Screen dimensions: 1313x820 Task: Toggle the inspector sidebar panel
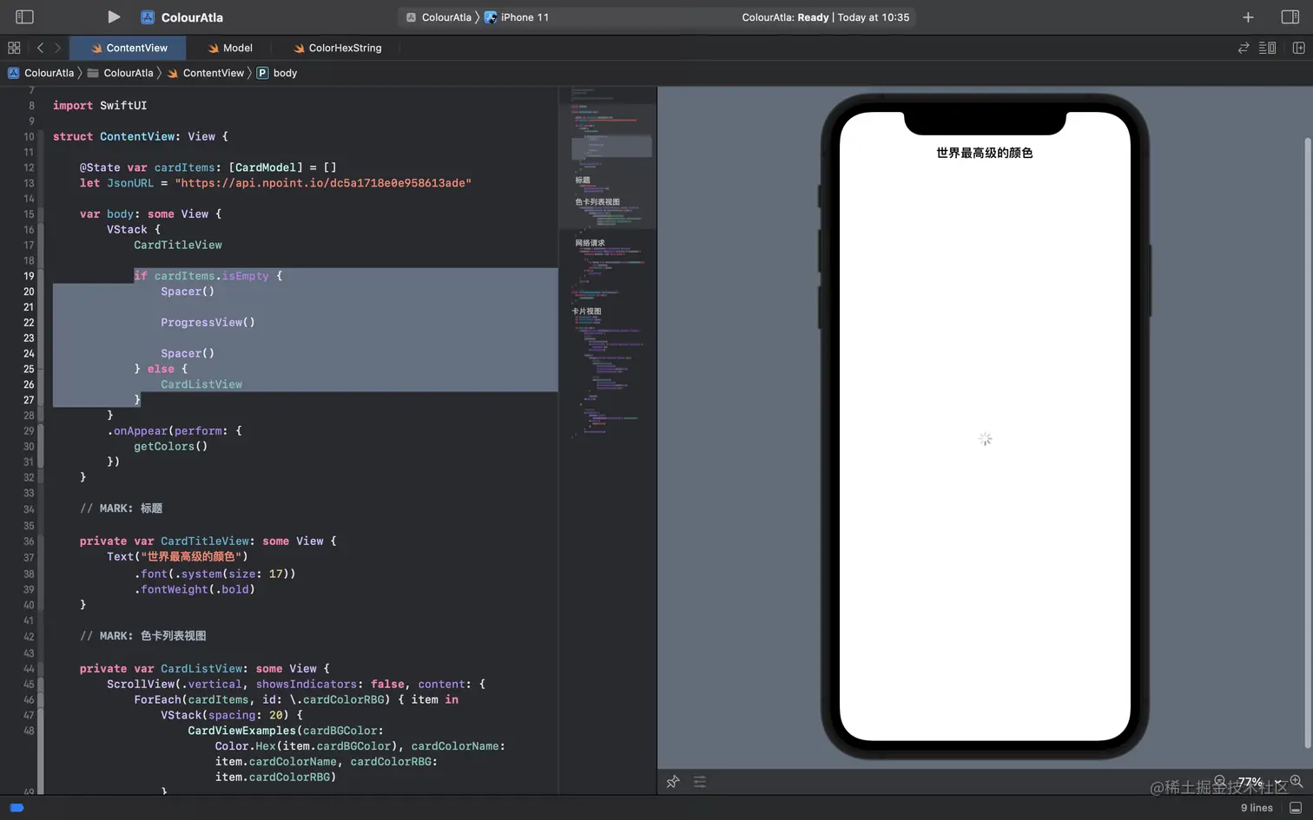pyautogui.click(x=1290, y=17)
